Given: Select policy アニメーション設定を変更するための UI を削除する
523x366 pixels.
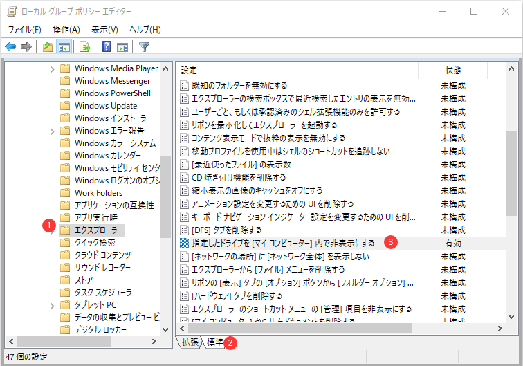Looking at the screenshot, I should coord(273,204).
